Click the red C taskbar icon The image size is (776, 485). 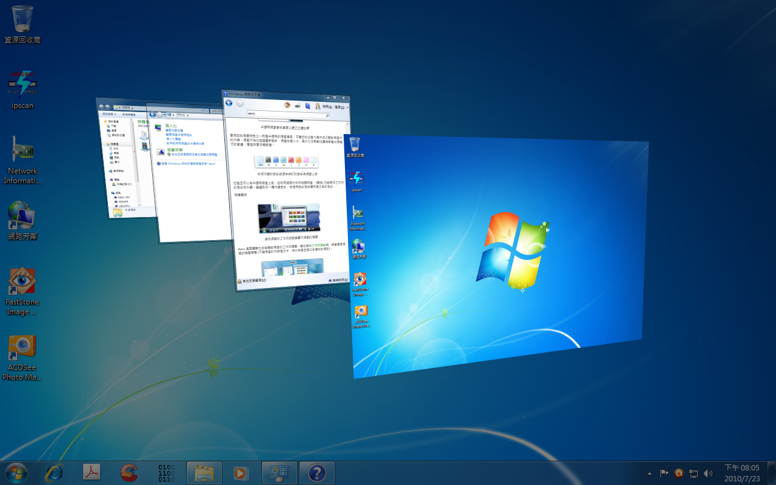point(129,472)
